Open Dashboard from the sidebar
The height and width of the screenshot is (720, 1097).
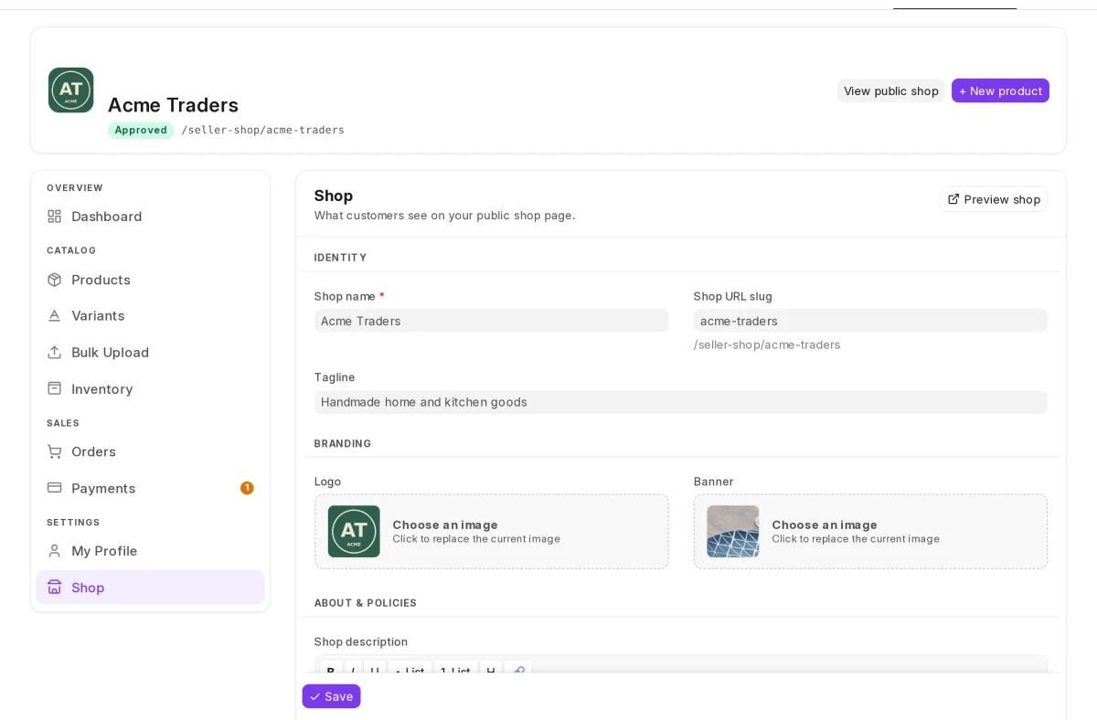point(150,217)
